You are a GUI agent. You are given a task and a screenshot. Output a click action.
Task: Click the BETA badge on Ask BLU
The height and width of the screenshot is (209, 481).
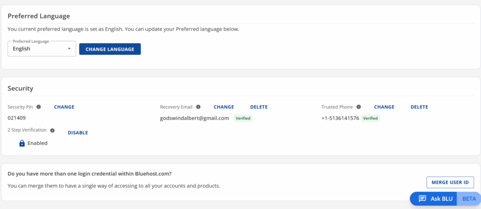point(469,199)
